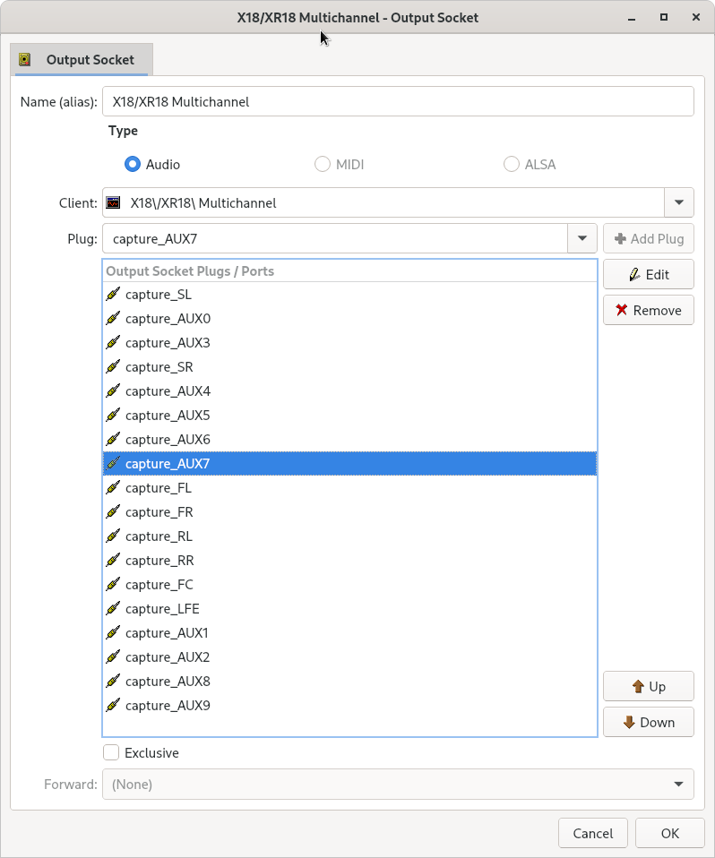The height and width of the screenshot is (858, 715).
Task: Maximize the dialog window
Action: pyautogui.click(x=664, y=17)
